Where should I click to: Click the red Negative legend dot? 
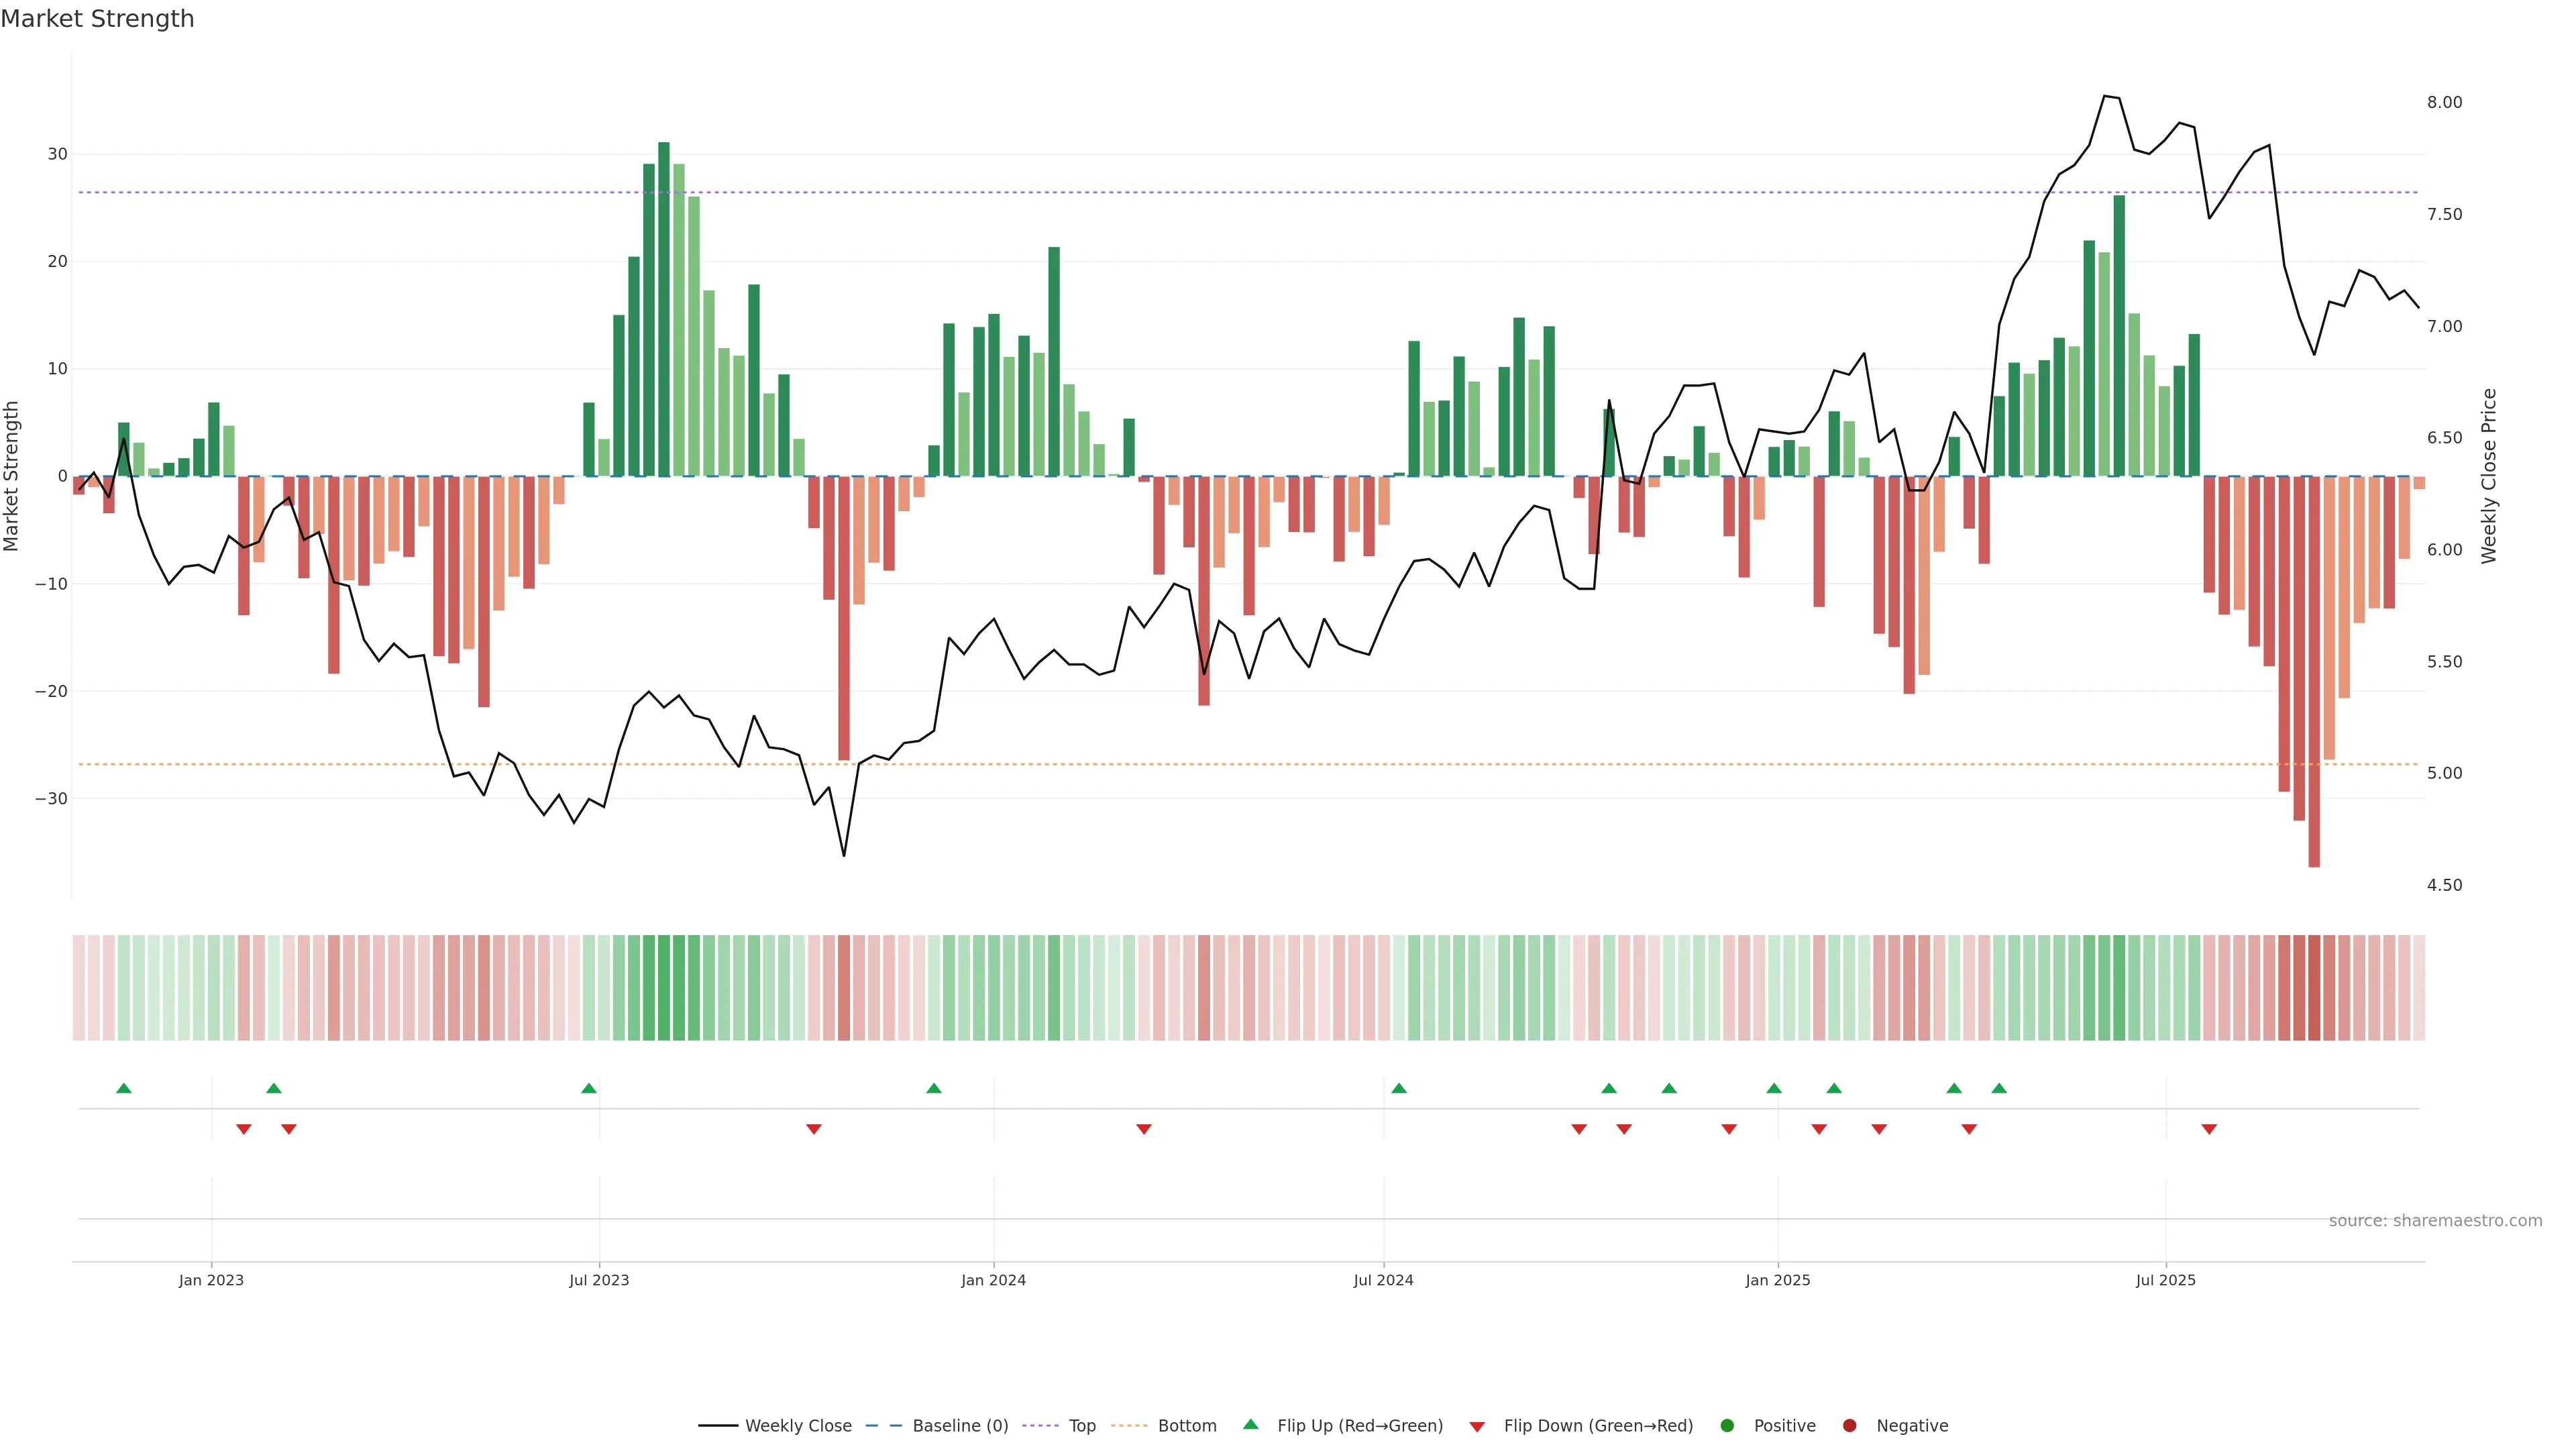pos(1849,1425)
